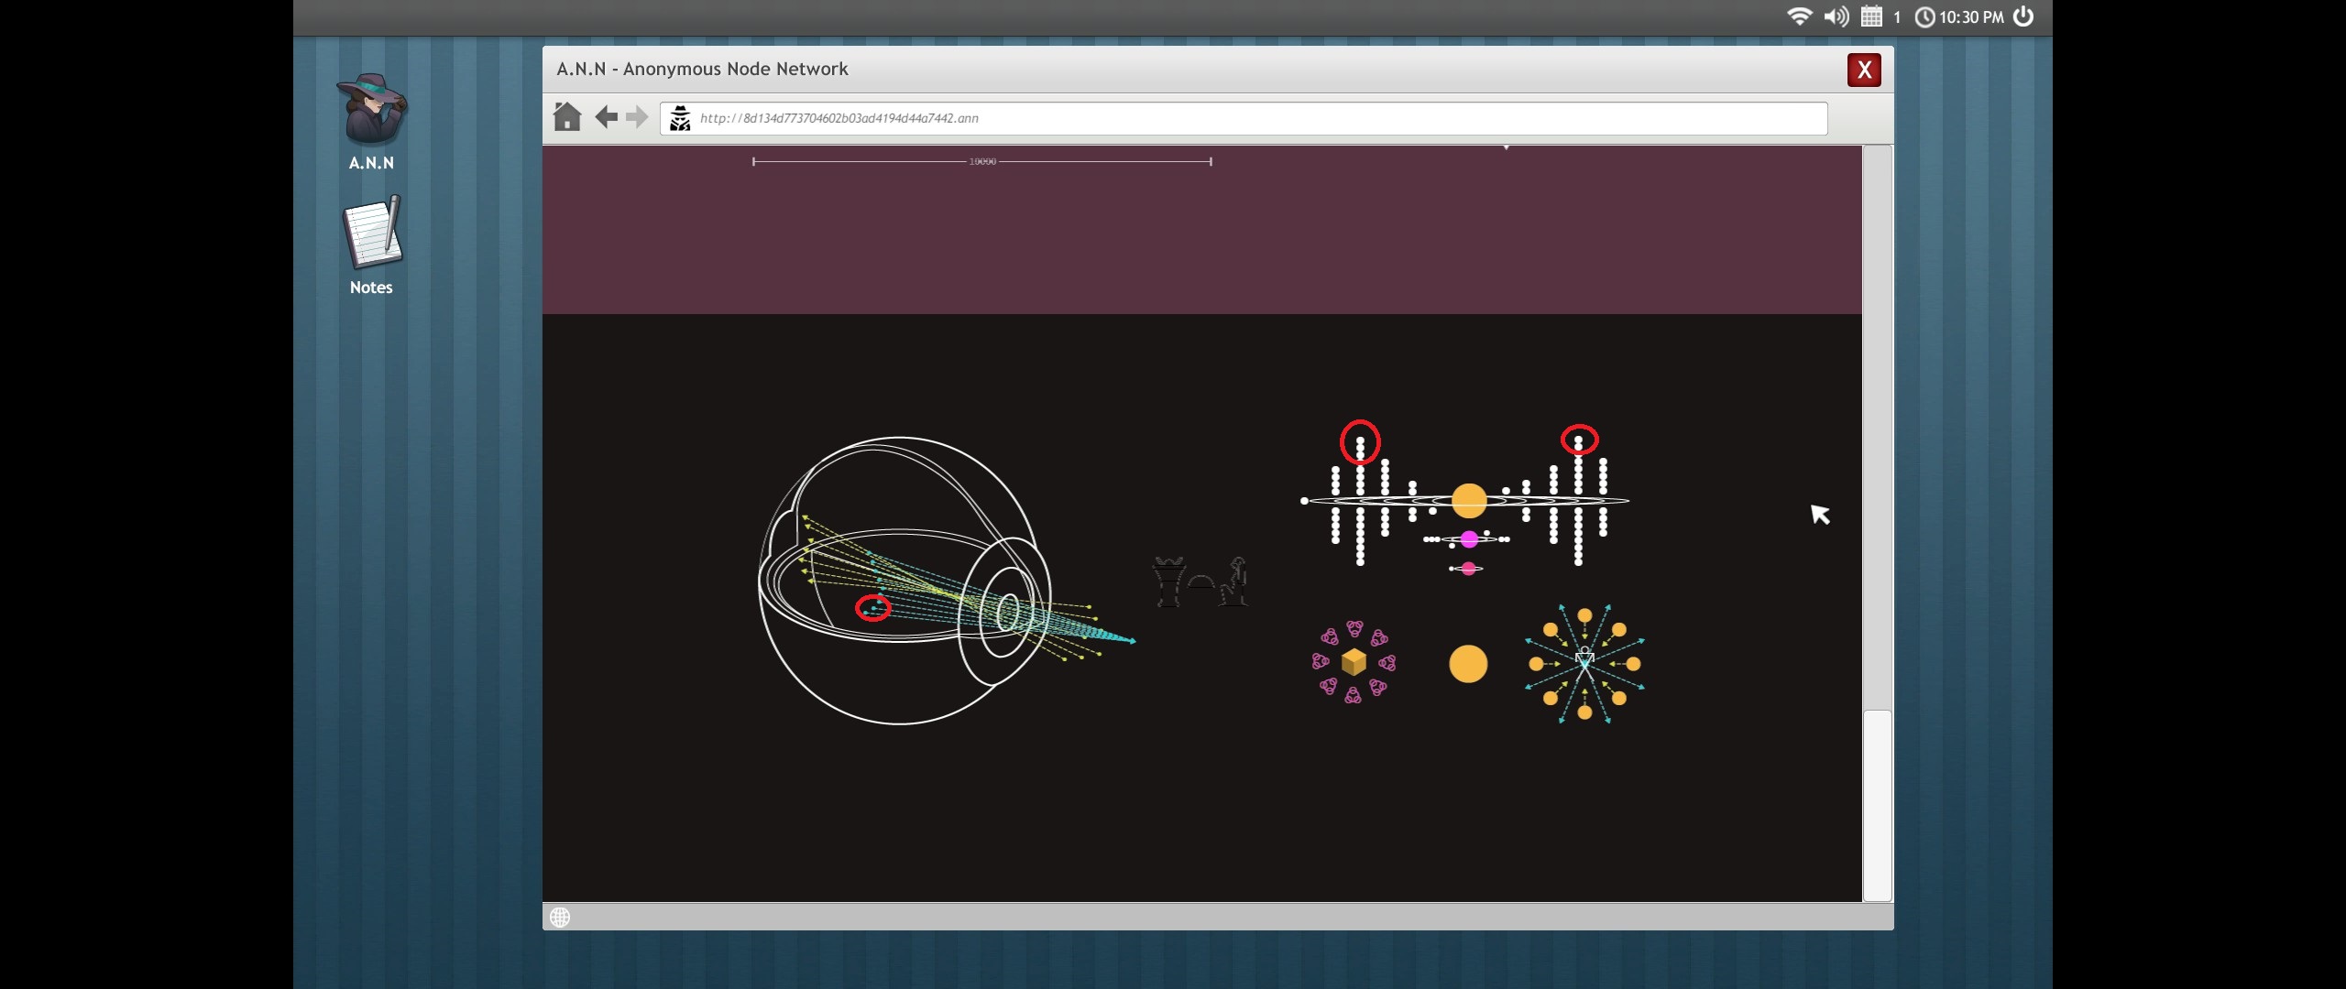Click the golden cube surrounded by pink symbols

1354,661
